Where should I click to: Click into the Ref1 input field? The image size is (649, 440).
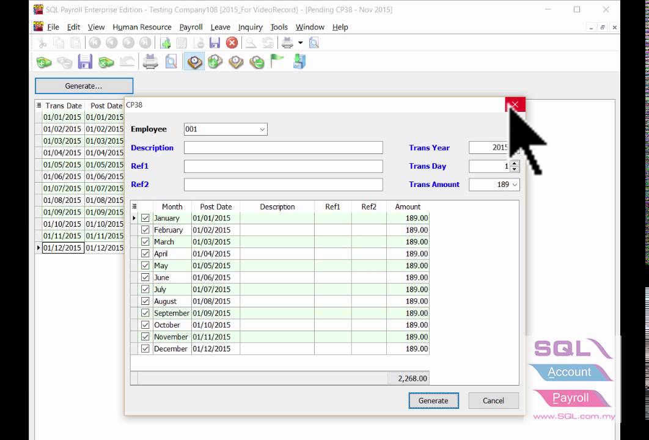pos(284,166)
